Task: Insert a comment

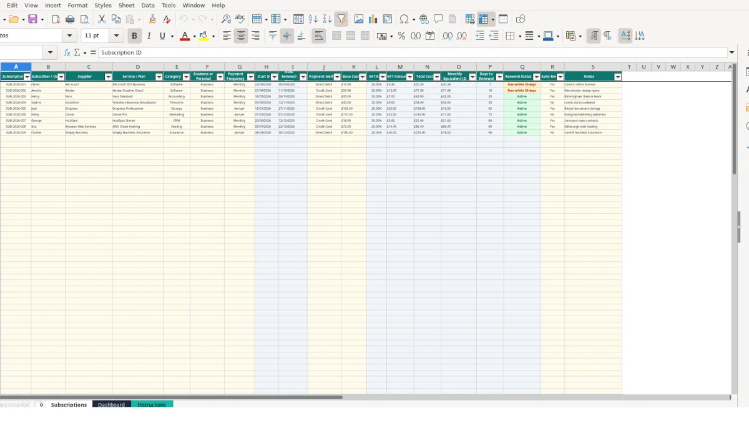Action: click(438, 19)
